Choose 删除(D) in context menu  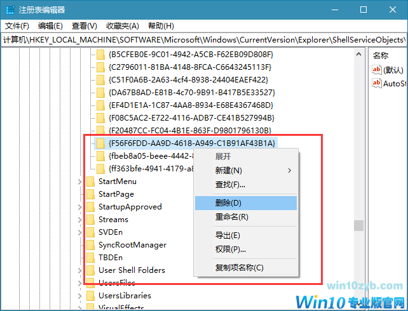click(x=246, y=203)
